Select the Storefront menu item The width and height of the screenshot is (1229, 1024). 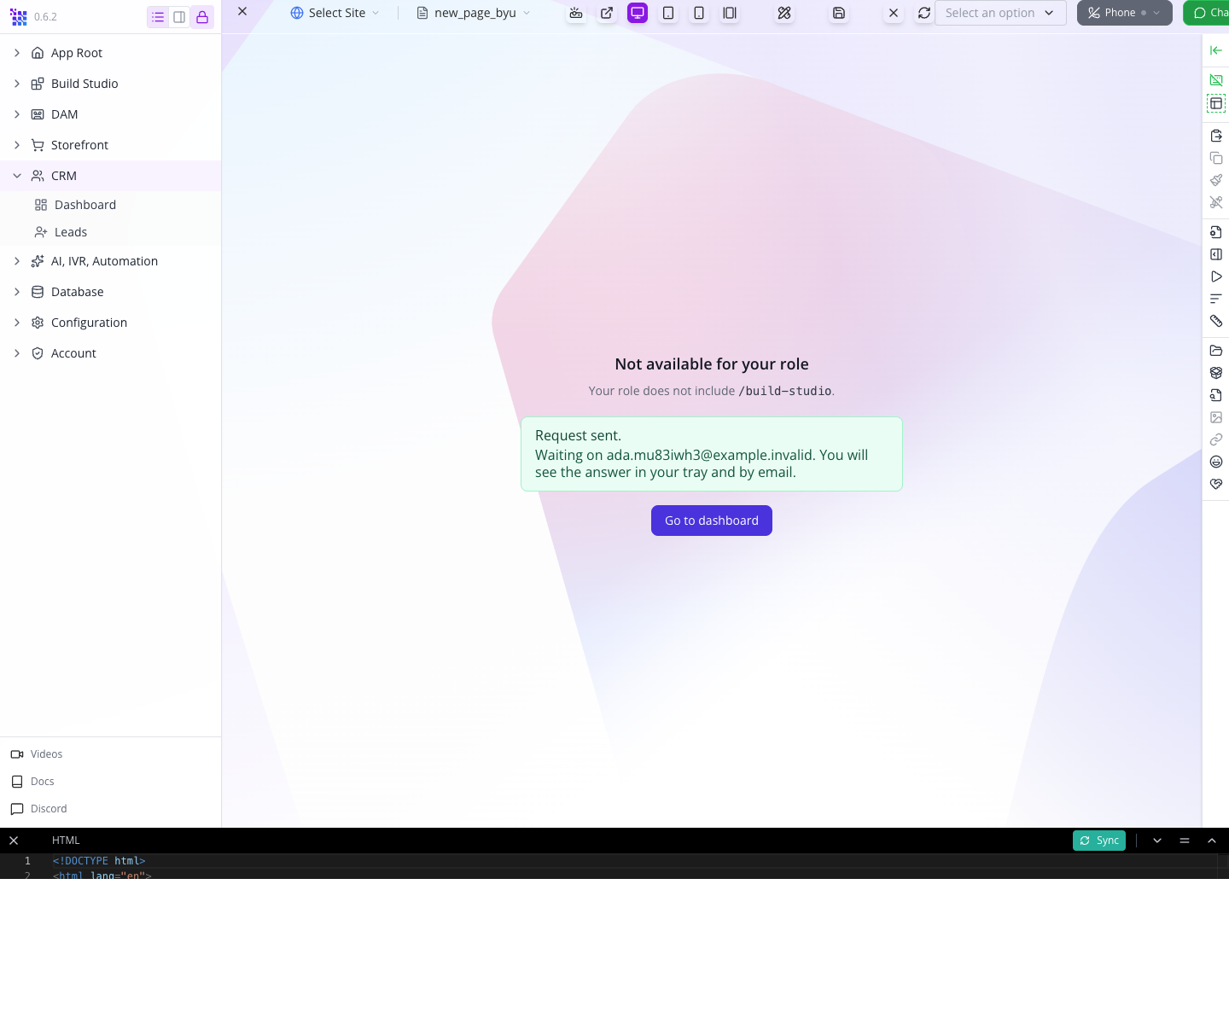coord(110,145)
